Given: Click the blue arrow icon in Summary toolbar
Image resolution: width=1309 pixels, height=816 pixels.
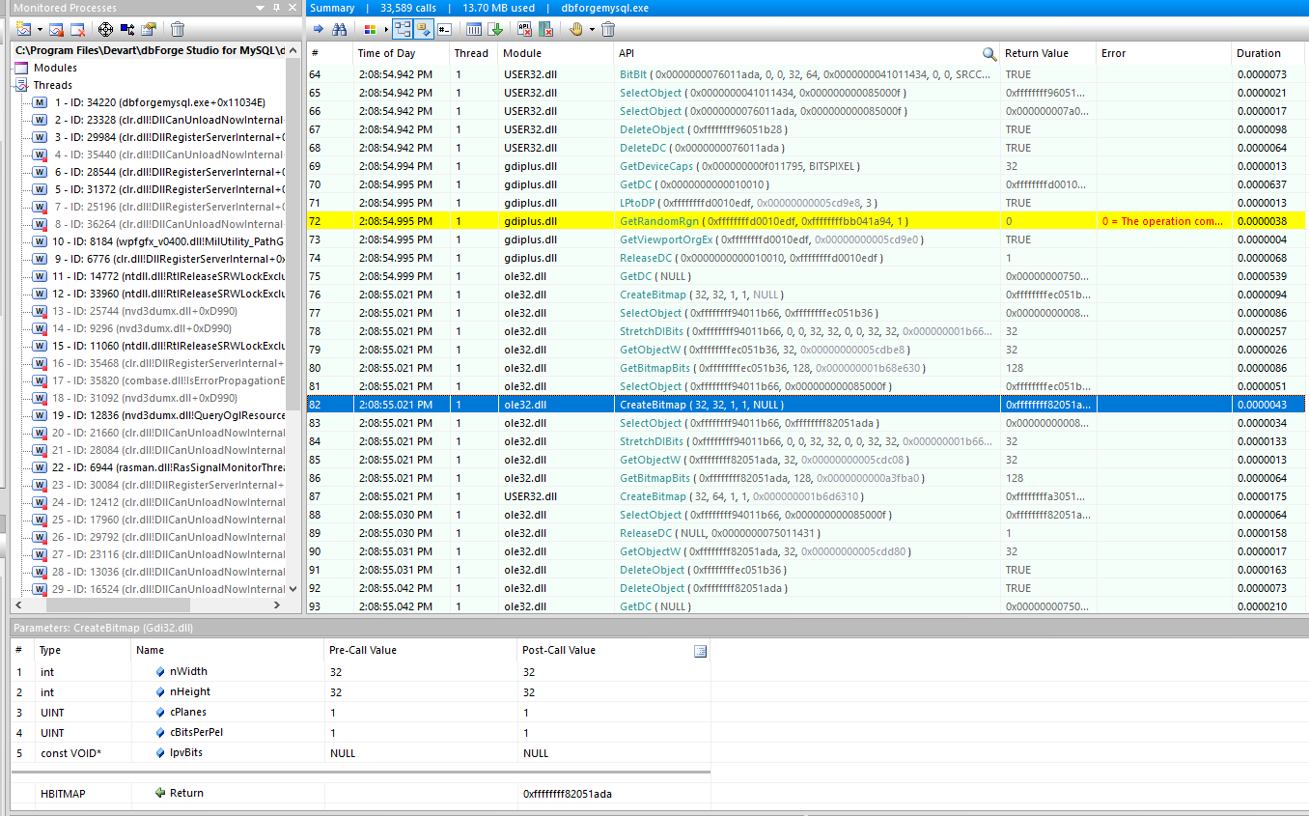Looking at the screenshot, I should [x=319, y=29].
